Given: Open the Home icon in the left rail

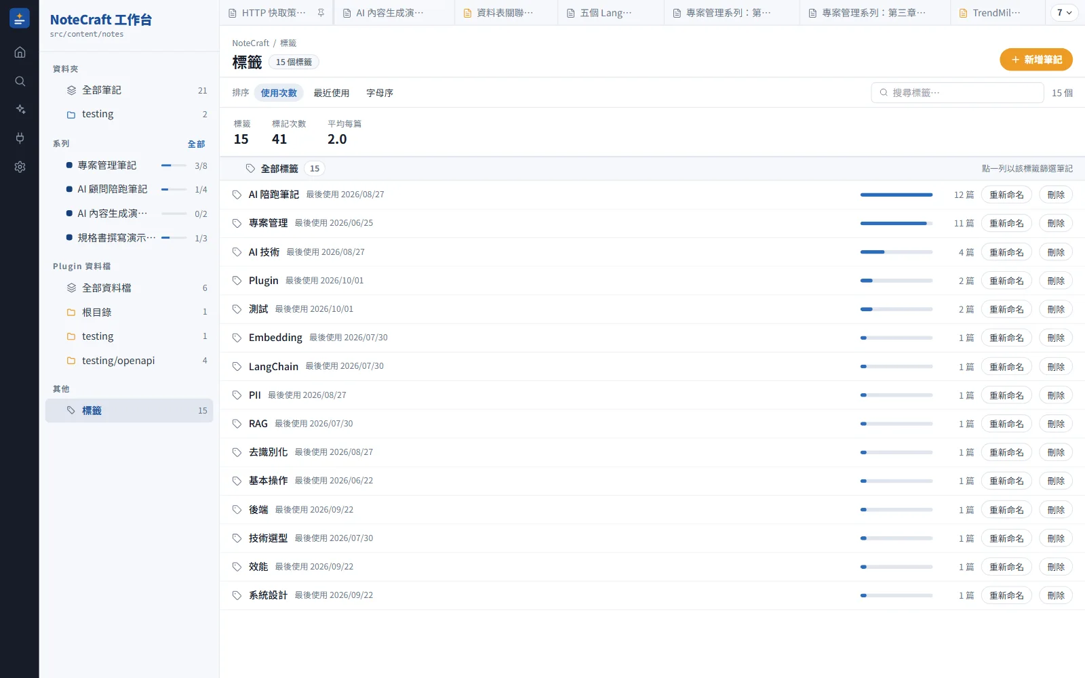Looking at the screenshot, I should click(20, 52).
